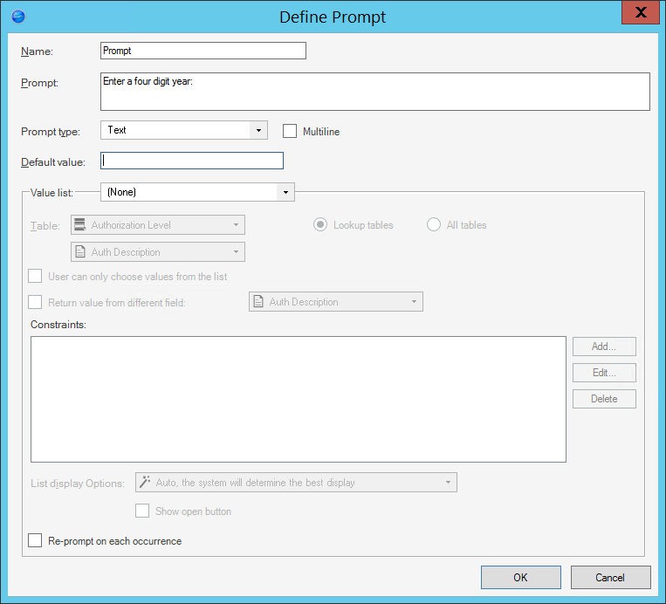Toggle Re-prompt on each occurrence
666x604 pixels.
35,541
